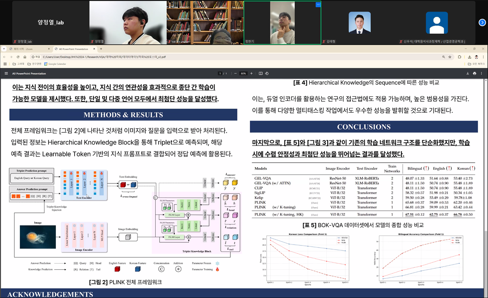
Task: Open address bar zoom magnifier icon
Action: coord(444,57)
